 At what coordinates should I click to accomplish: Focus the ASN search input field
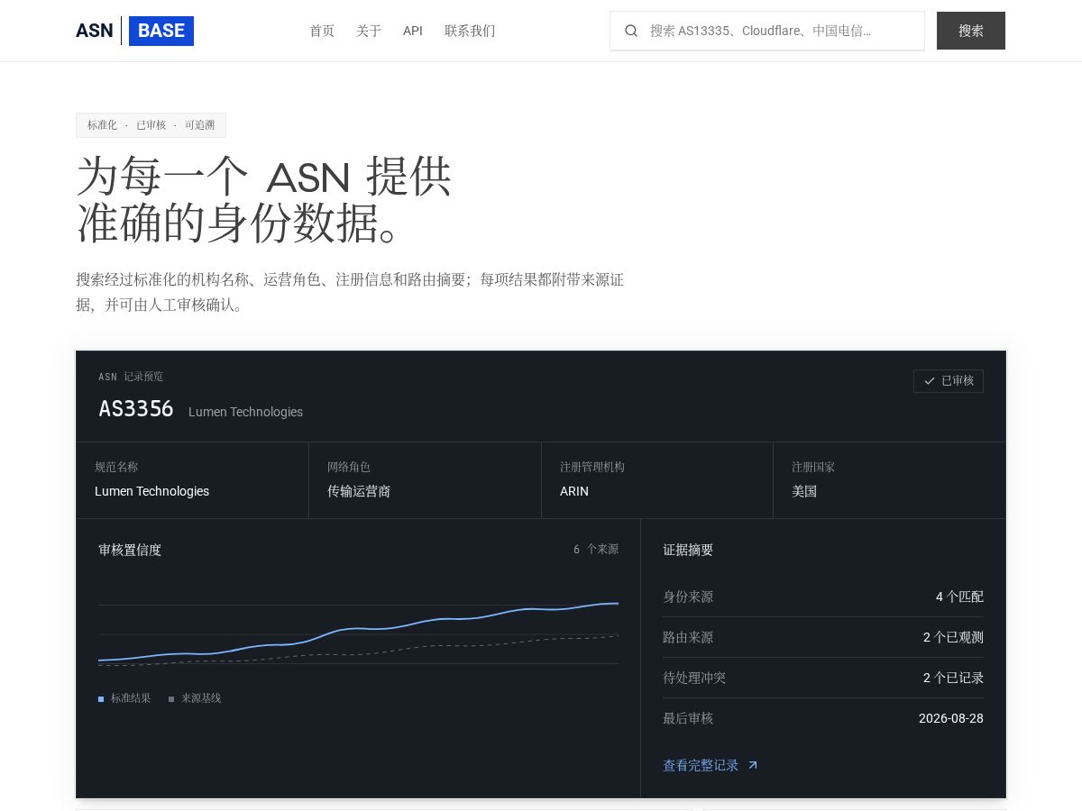pos(767,31)
